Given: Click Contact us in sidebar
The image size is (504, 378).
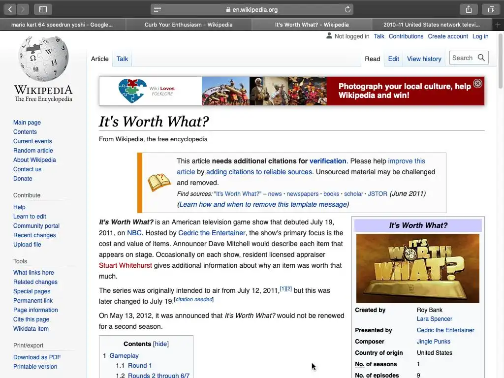Looking at the screenshot, I should pyautogui.click(x=28, y=169).
